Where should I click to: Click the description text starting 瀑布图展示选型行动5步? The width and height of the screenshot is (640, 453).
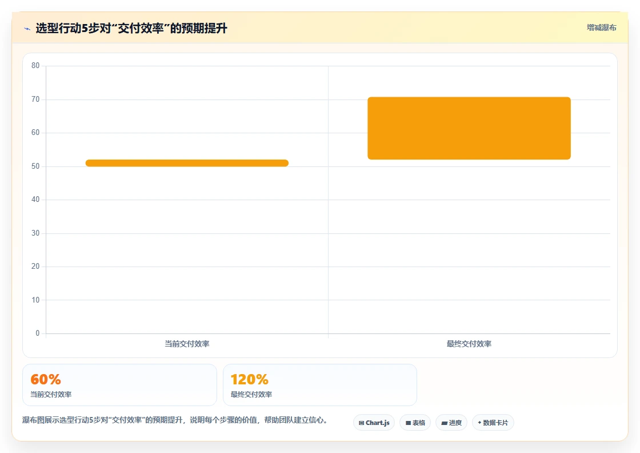click(x=176, y=420)
